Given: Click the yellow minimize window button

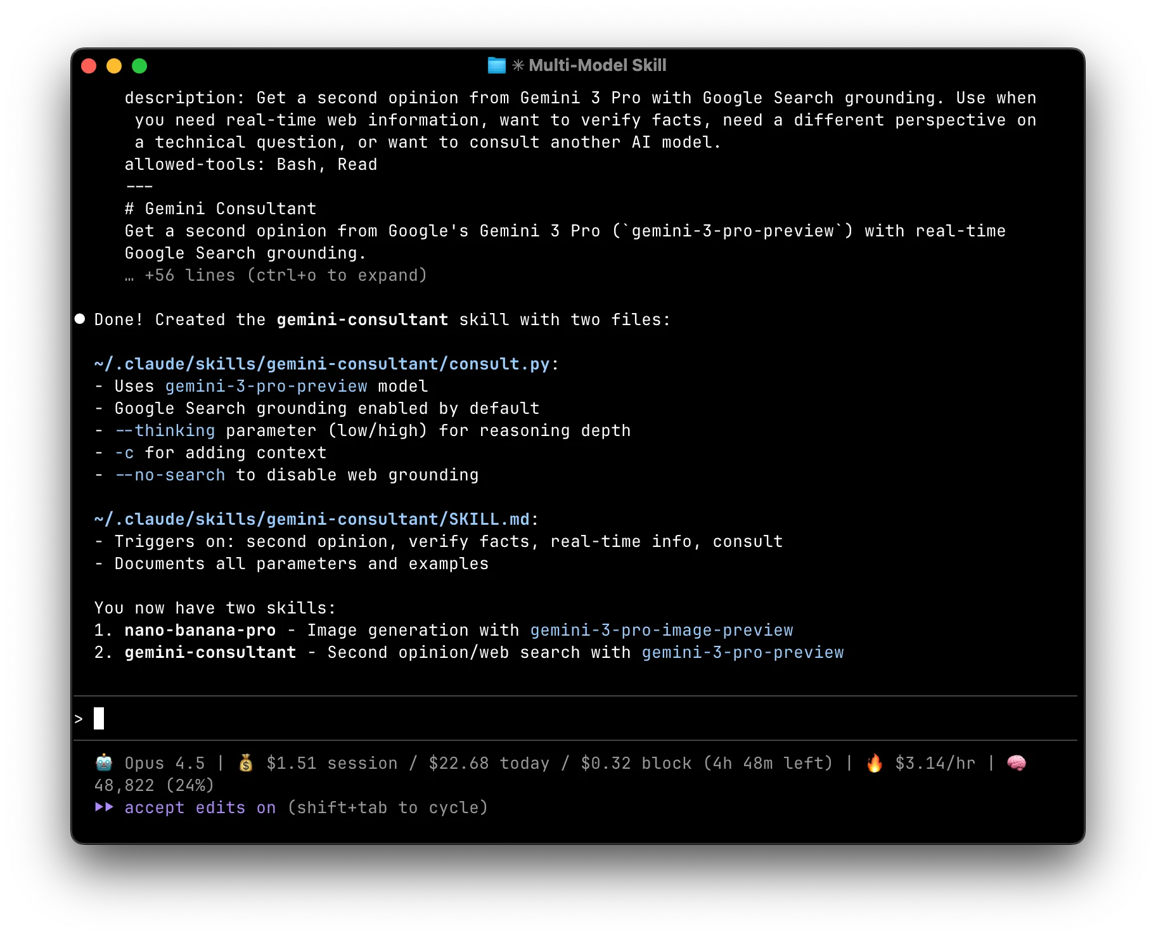Looking at the screenshot, I should click(114, 66).
